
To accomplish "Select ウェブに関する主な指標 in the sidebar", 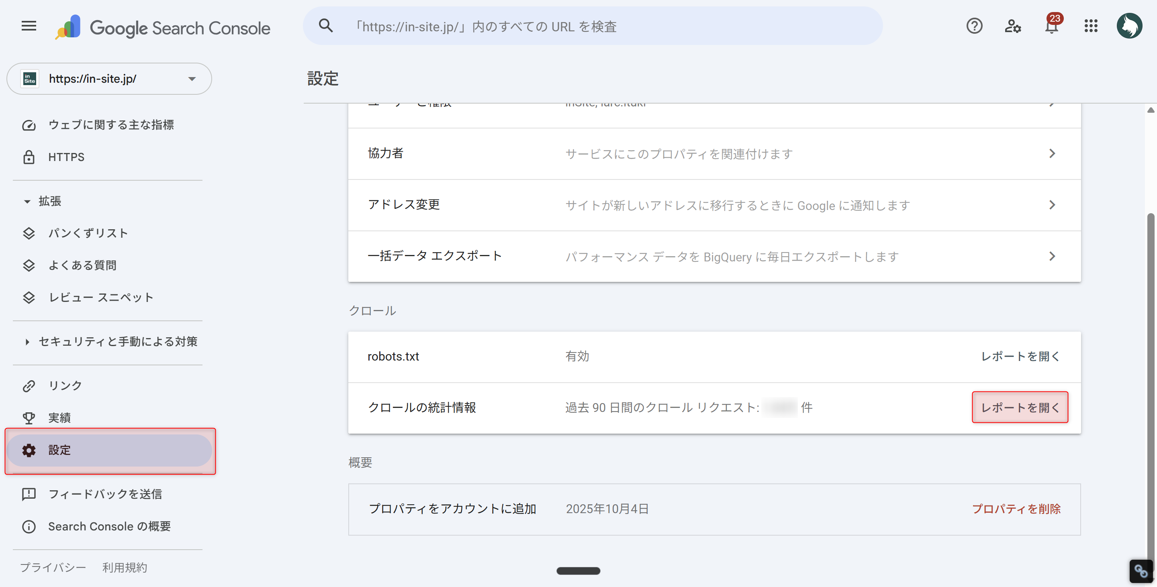I will [112, 124].
